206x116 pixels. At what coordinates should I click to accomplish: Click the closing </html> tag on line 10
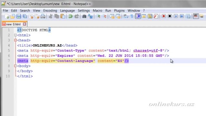[x=25, y=76]
